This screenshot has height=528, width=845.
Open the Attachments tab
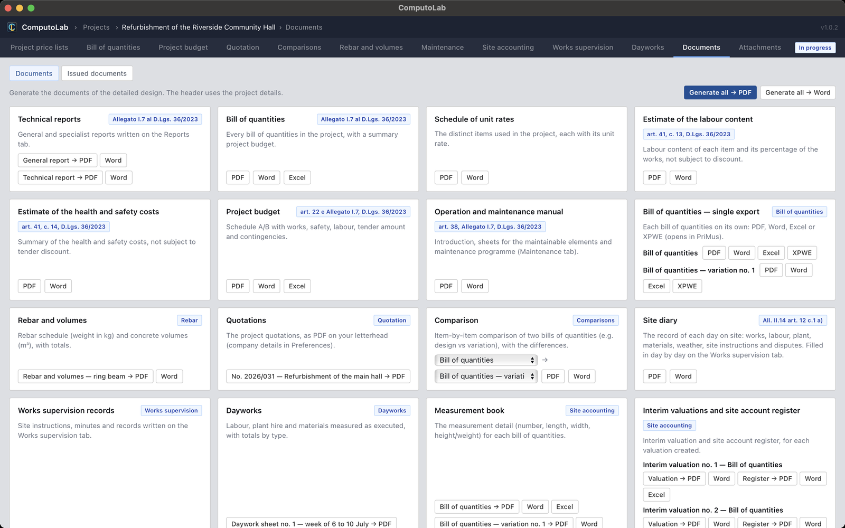(760, 48)
